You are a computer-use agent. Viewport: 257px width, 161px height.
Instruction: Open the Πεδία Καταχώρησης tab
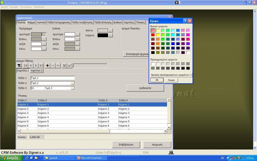59,22
